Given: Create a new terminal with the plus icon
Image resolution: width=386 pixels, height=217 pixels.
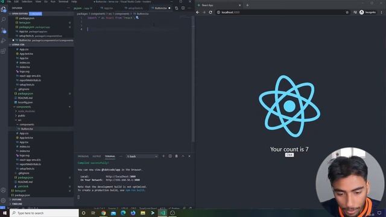Looking at the screenshot, I should pos(163,156).
